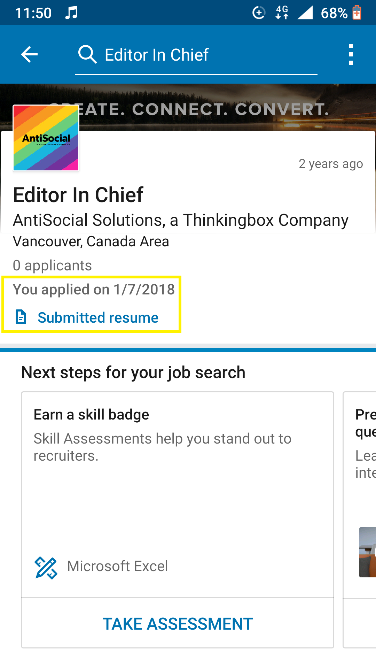The width and height of the screenshot is (376, 669).
Task: Edit the Editor In Chief search field
Action: coord(196,55)
